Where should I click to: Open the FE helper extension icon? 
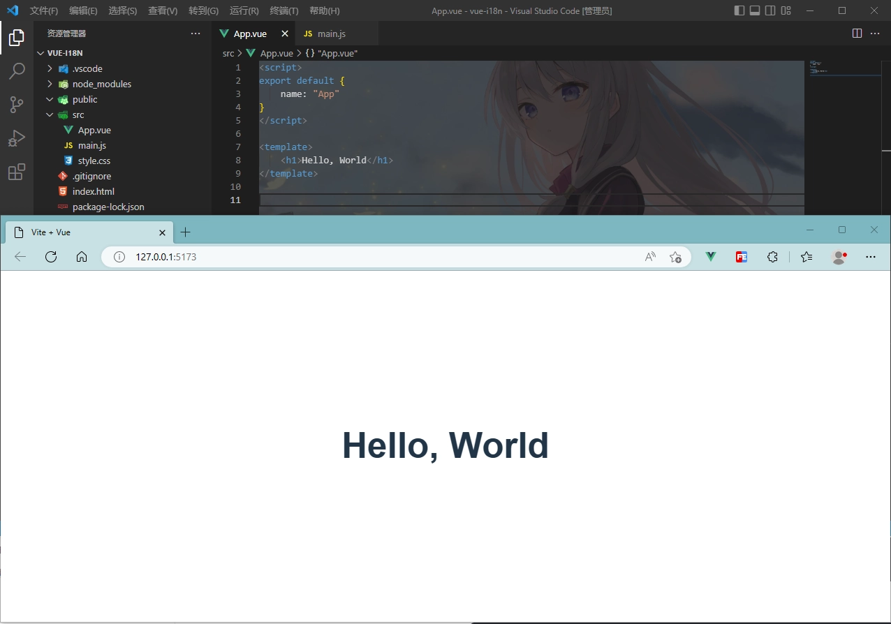(742, 257)
